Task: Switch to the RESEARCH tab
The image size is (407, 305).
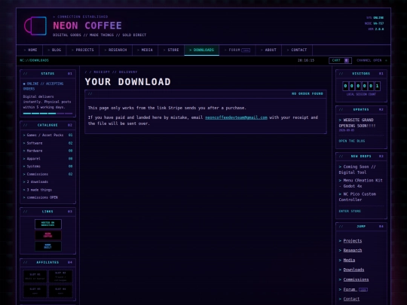Action: coord(115,50)
